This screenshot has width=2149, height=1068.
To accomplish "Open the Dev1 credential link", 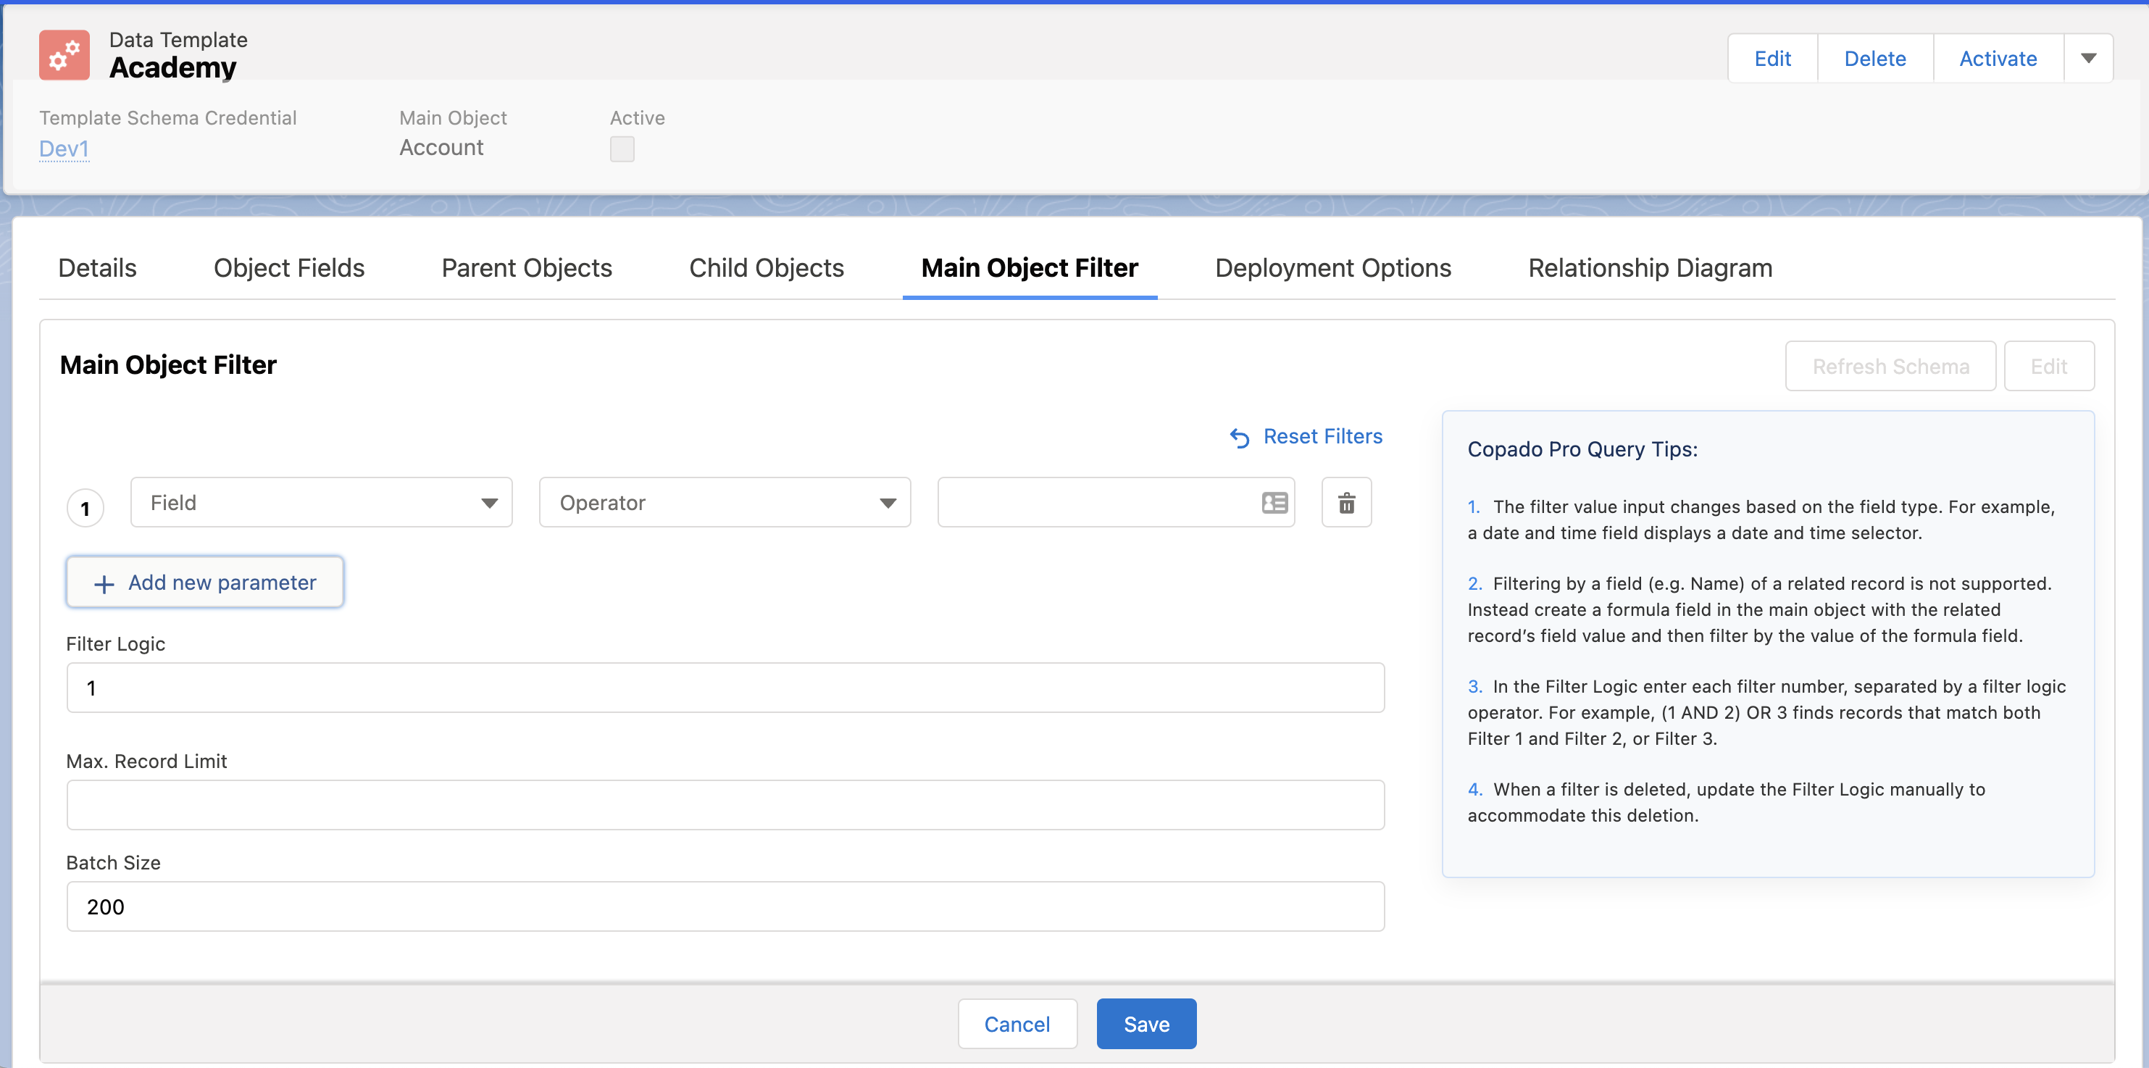I will [x=64, y=149].
